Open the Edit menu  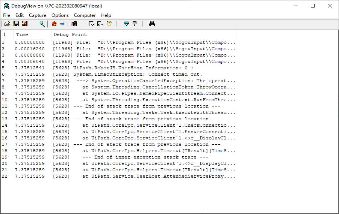[20, 15]
